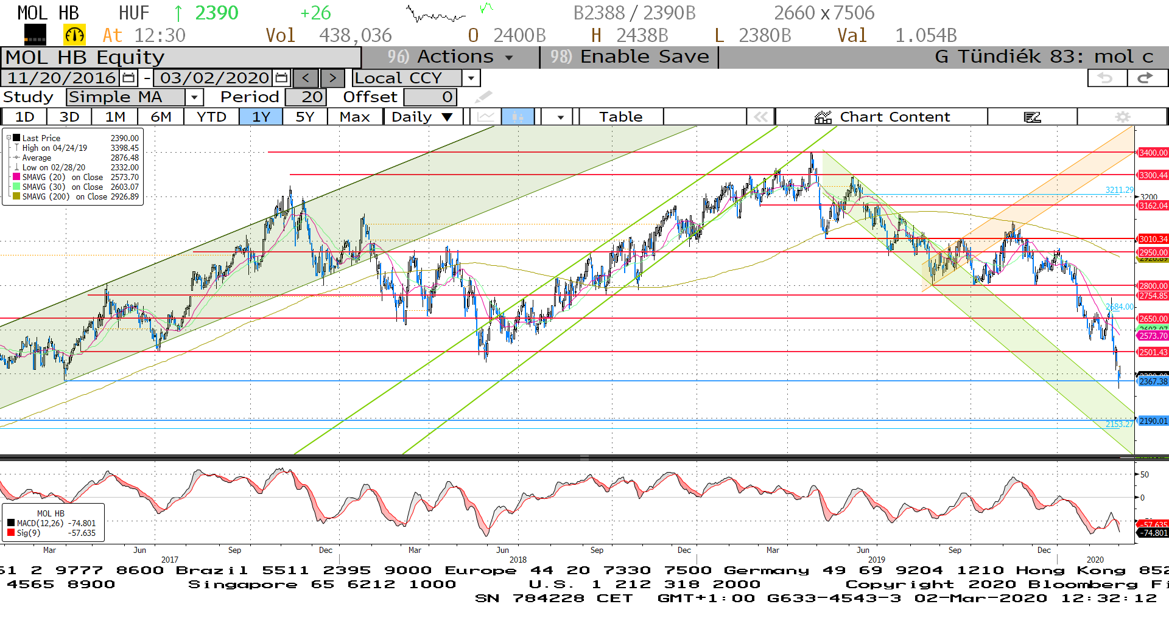
Task: Edit start date field 11/20/2016
Action: click(x=61, y=78)
